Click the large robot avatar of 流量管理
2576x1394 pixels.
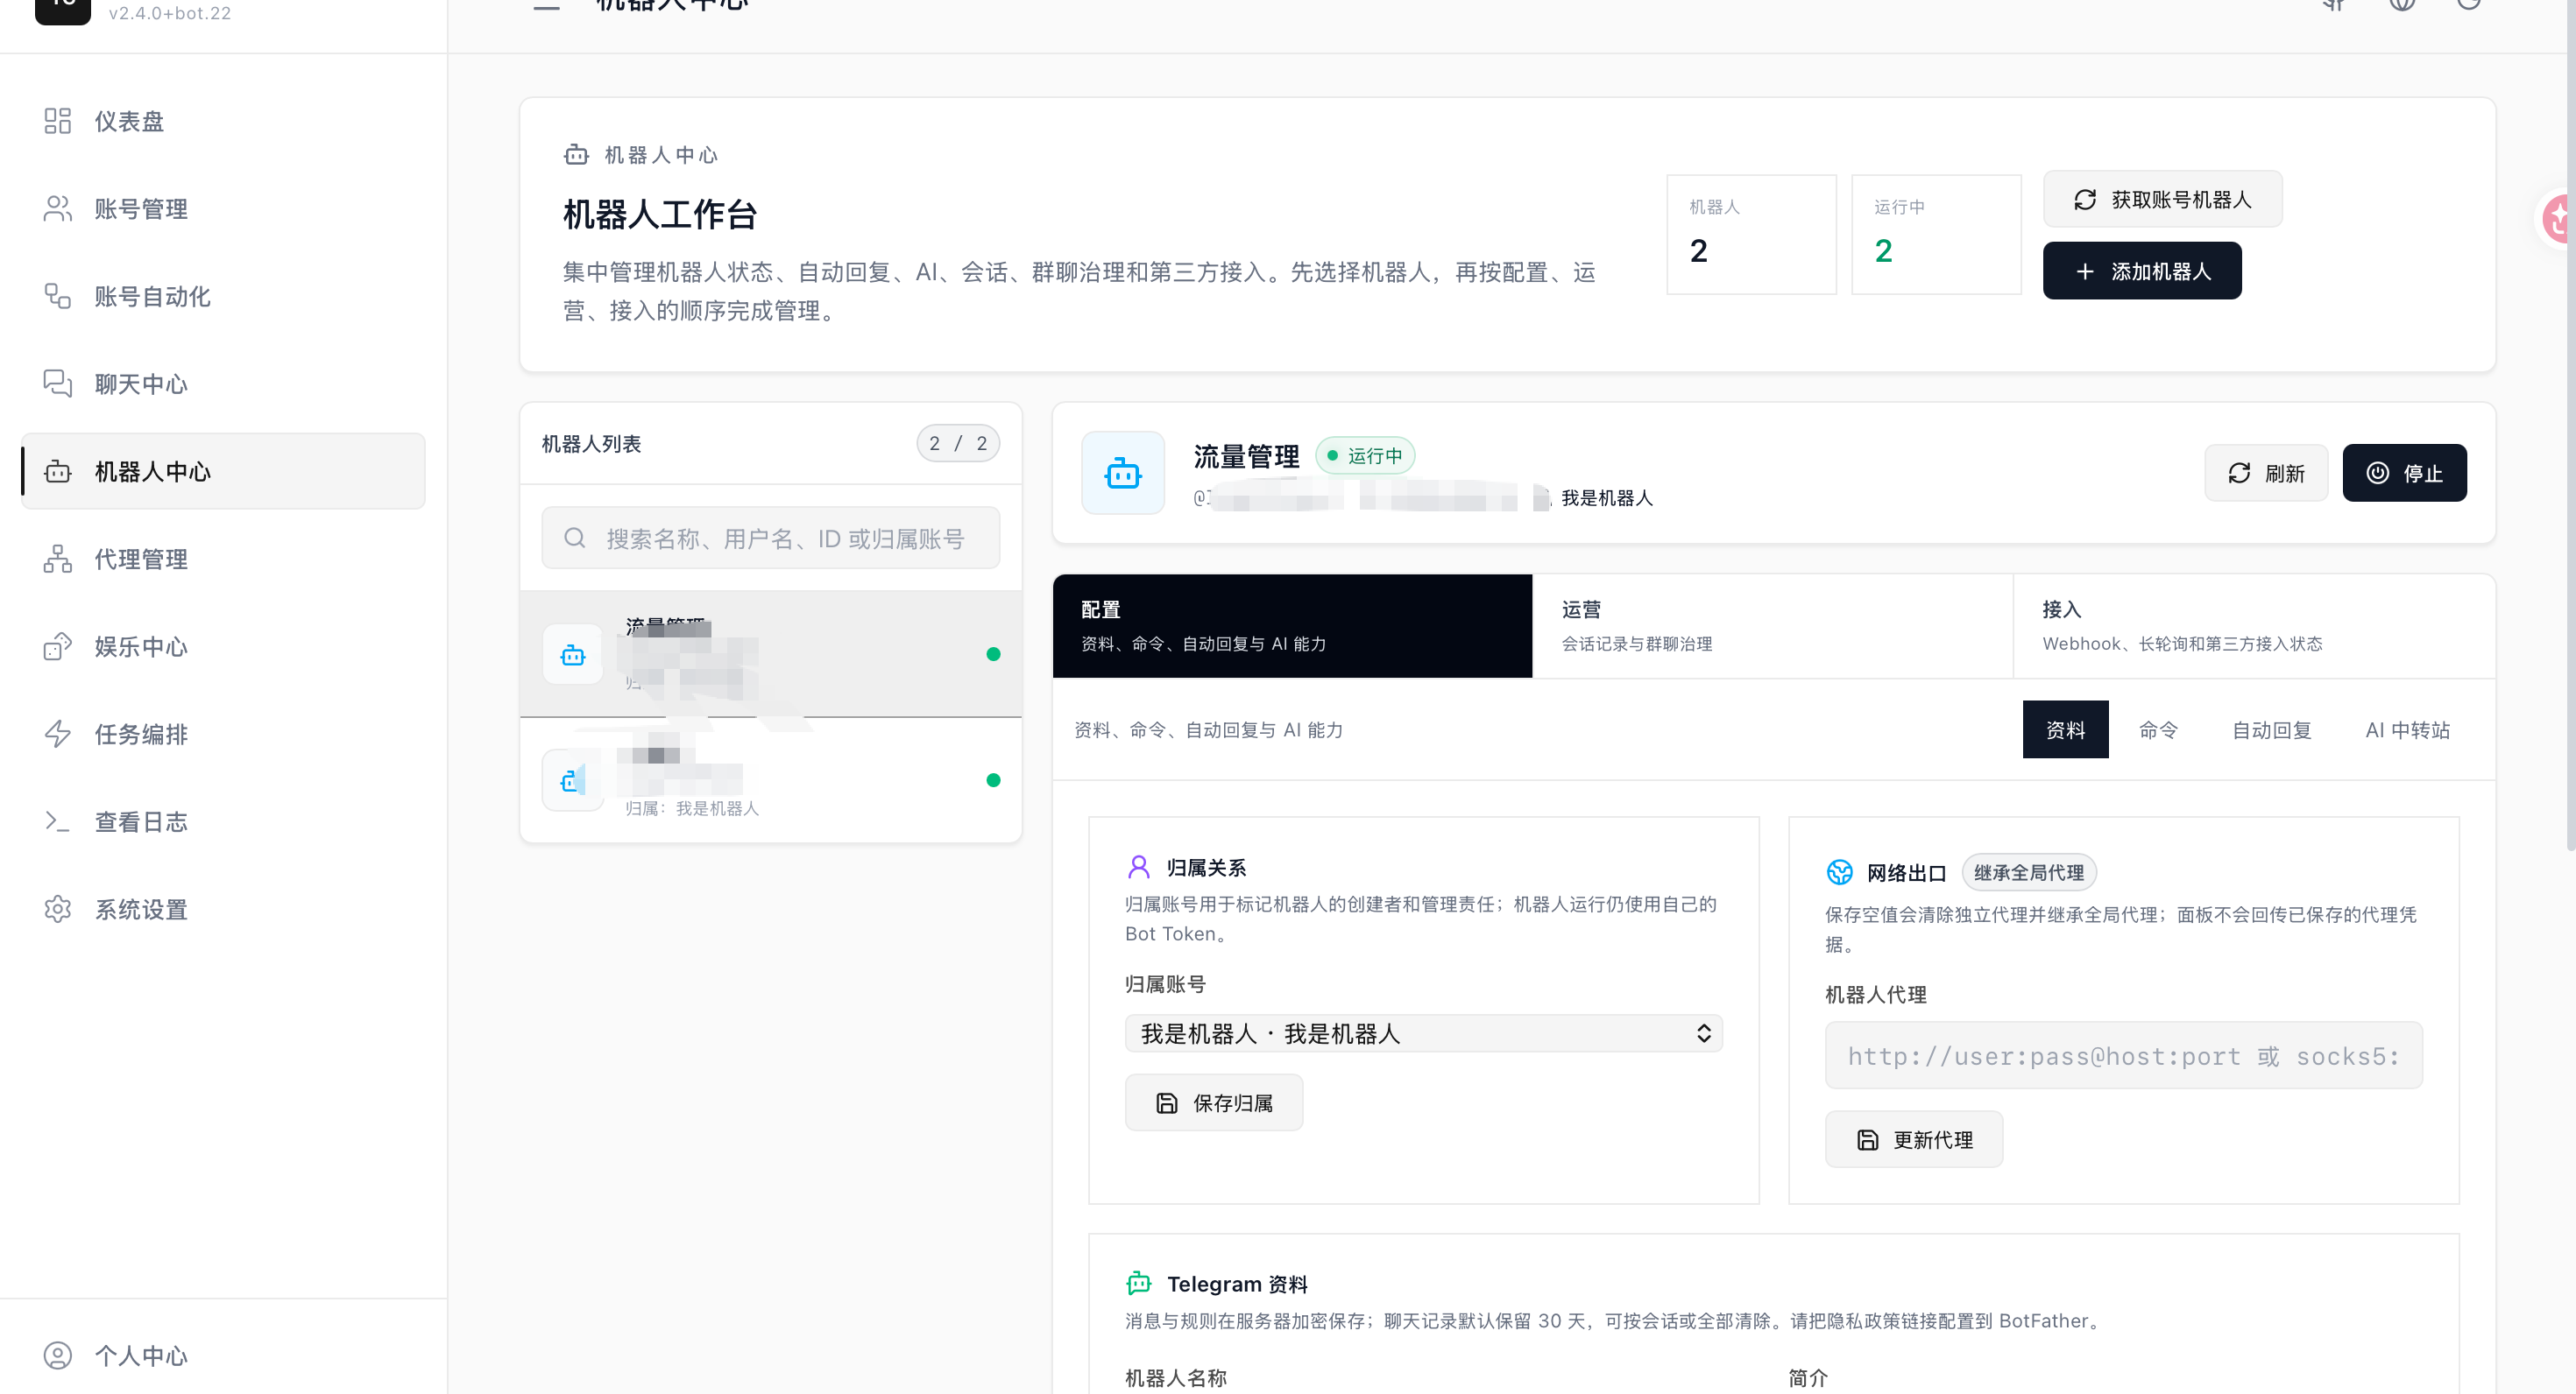point(1123,474)
